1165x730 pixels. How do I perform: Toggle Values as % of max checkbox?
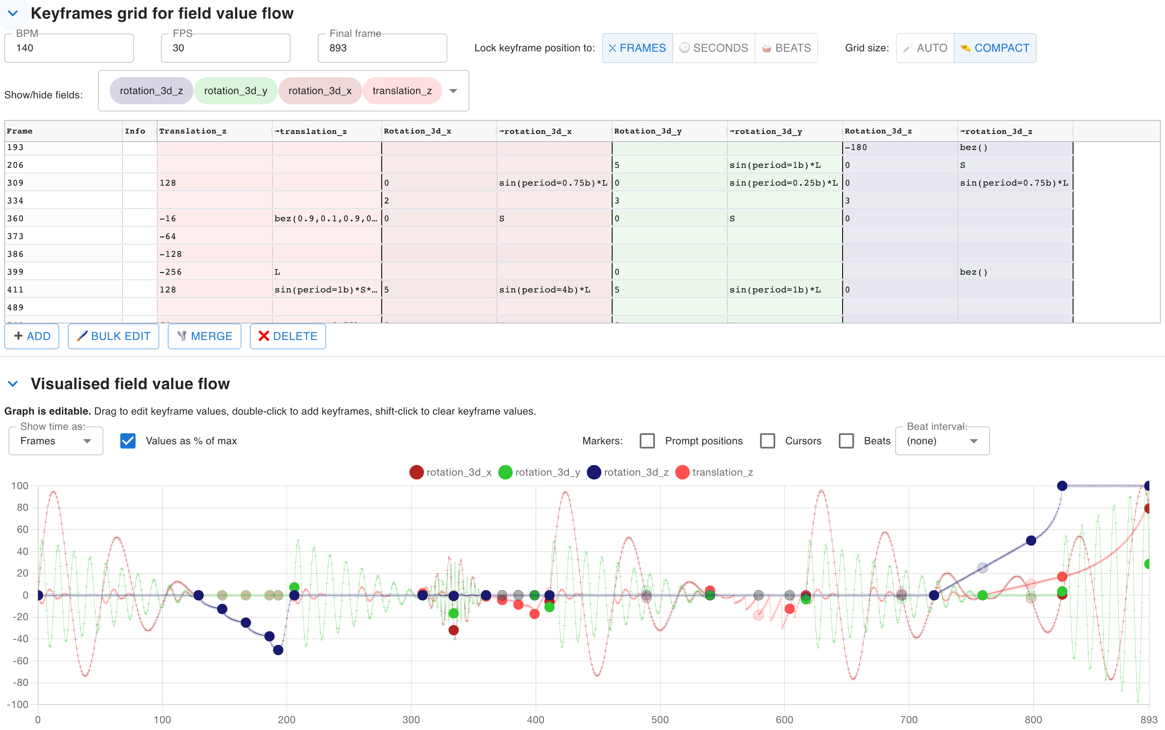coord(128,441)
